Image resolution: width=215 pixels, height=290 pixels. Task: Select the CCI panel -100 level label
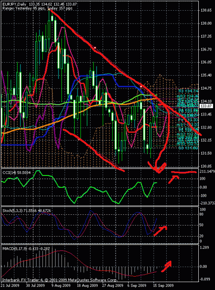pos(203,196)
